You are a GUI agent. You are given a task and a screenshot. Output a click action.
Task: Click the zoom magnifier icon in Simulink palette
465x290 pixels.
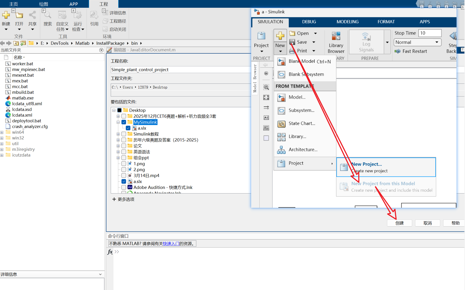[266, 87]
